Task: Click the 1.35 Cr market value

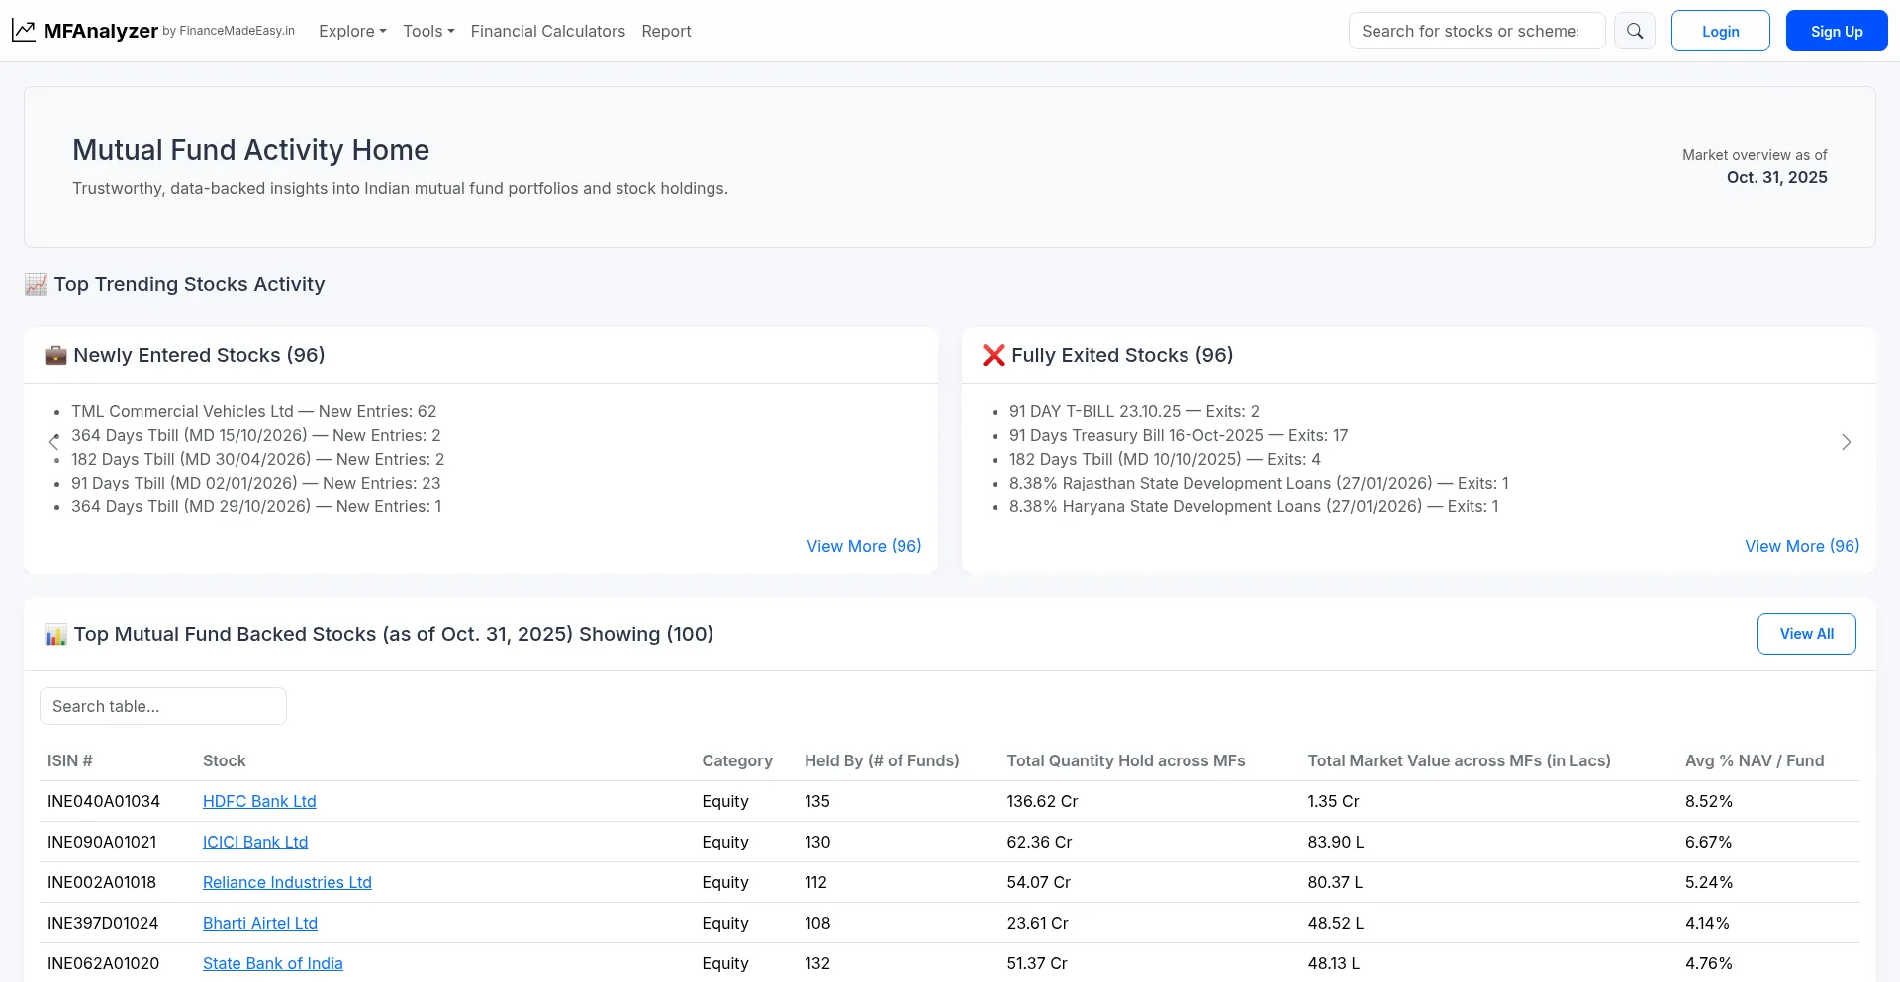Action: point(1333,801)
